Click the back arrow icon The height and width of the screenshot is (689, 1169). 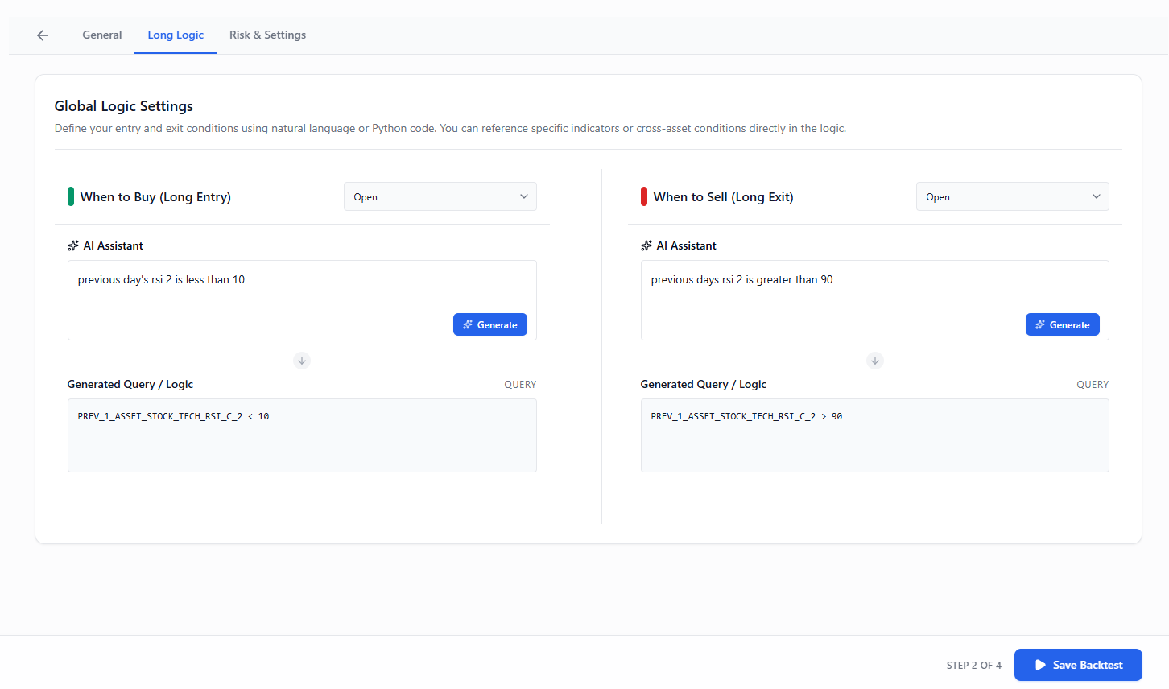[43, 35]
